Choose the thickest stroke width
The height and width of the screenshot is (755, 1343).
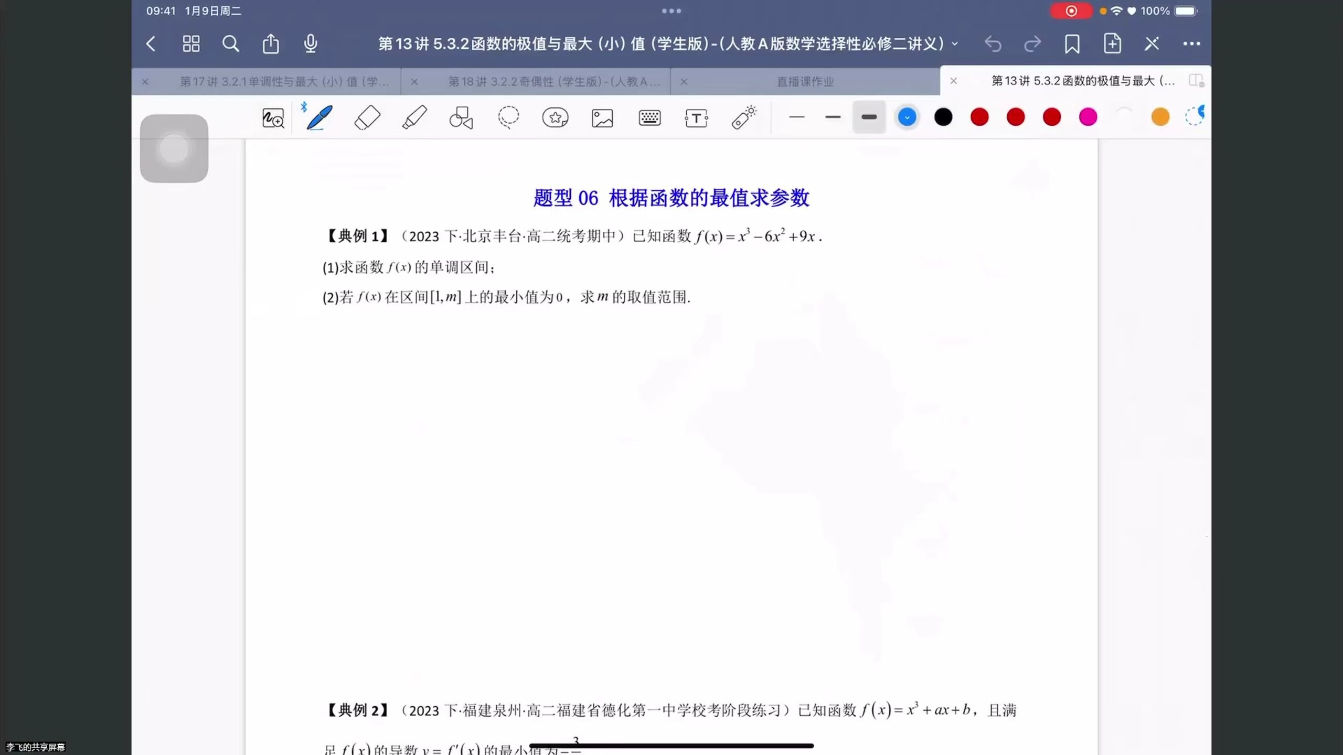[x=869, y=117]
